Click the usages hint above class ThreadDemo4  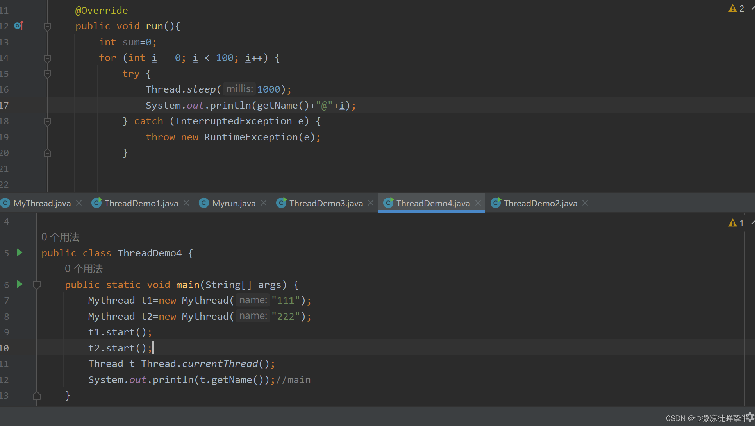[60, 237]
